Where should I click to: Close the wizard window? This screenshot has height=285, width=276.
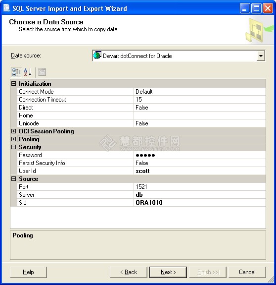click(268, 8)
